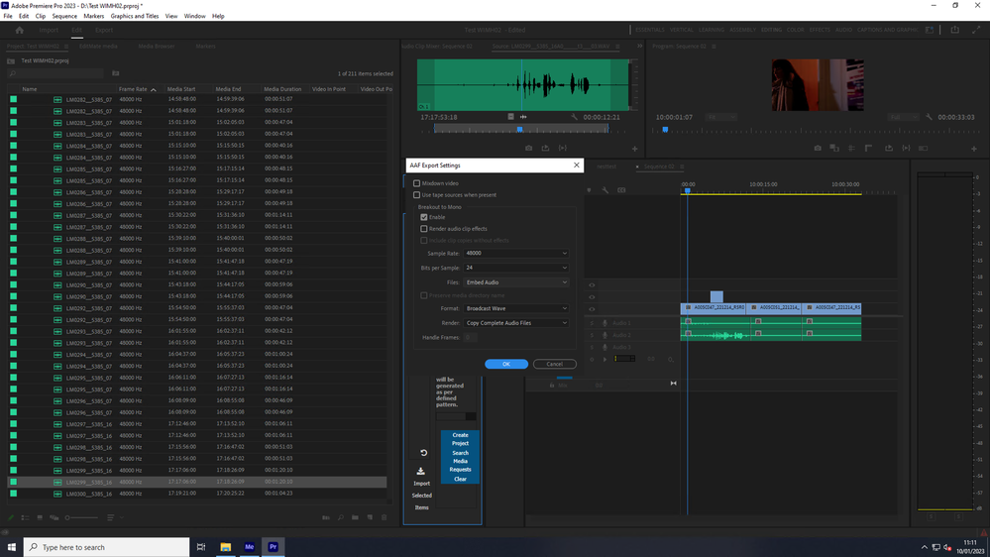Solo the Audio 3 track

click(x=592, y=347)
